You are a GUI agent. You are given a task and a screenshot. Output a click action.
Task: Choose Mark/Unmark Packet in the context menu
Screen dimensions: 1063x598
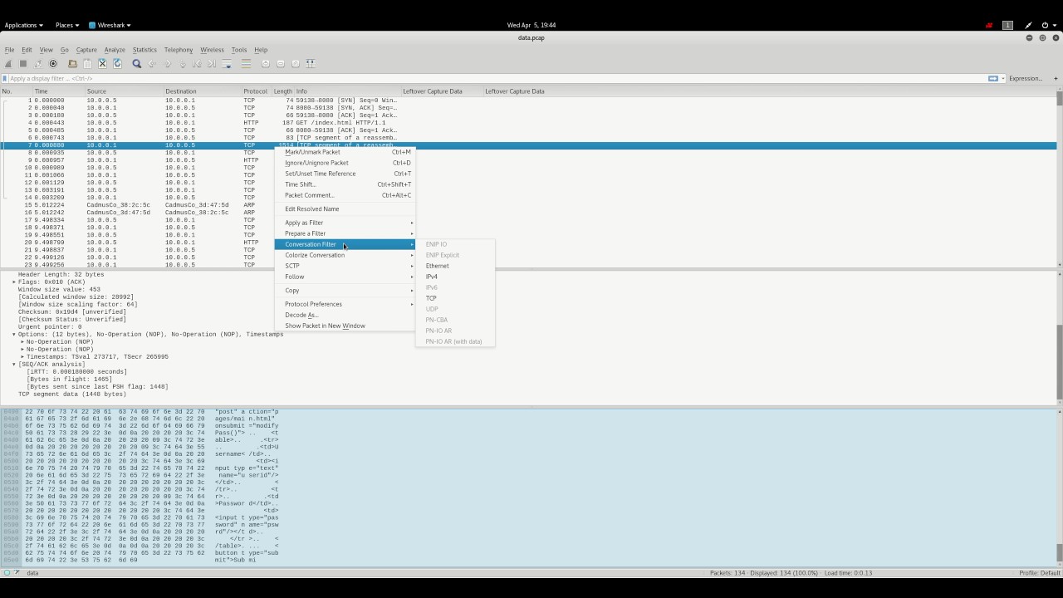pyautogui.click(x=345, y=152)
